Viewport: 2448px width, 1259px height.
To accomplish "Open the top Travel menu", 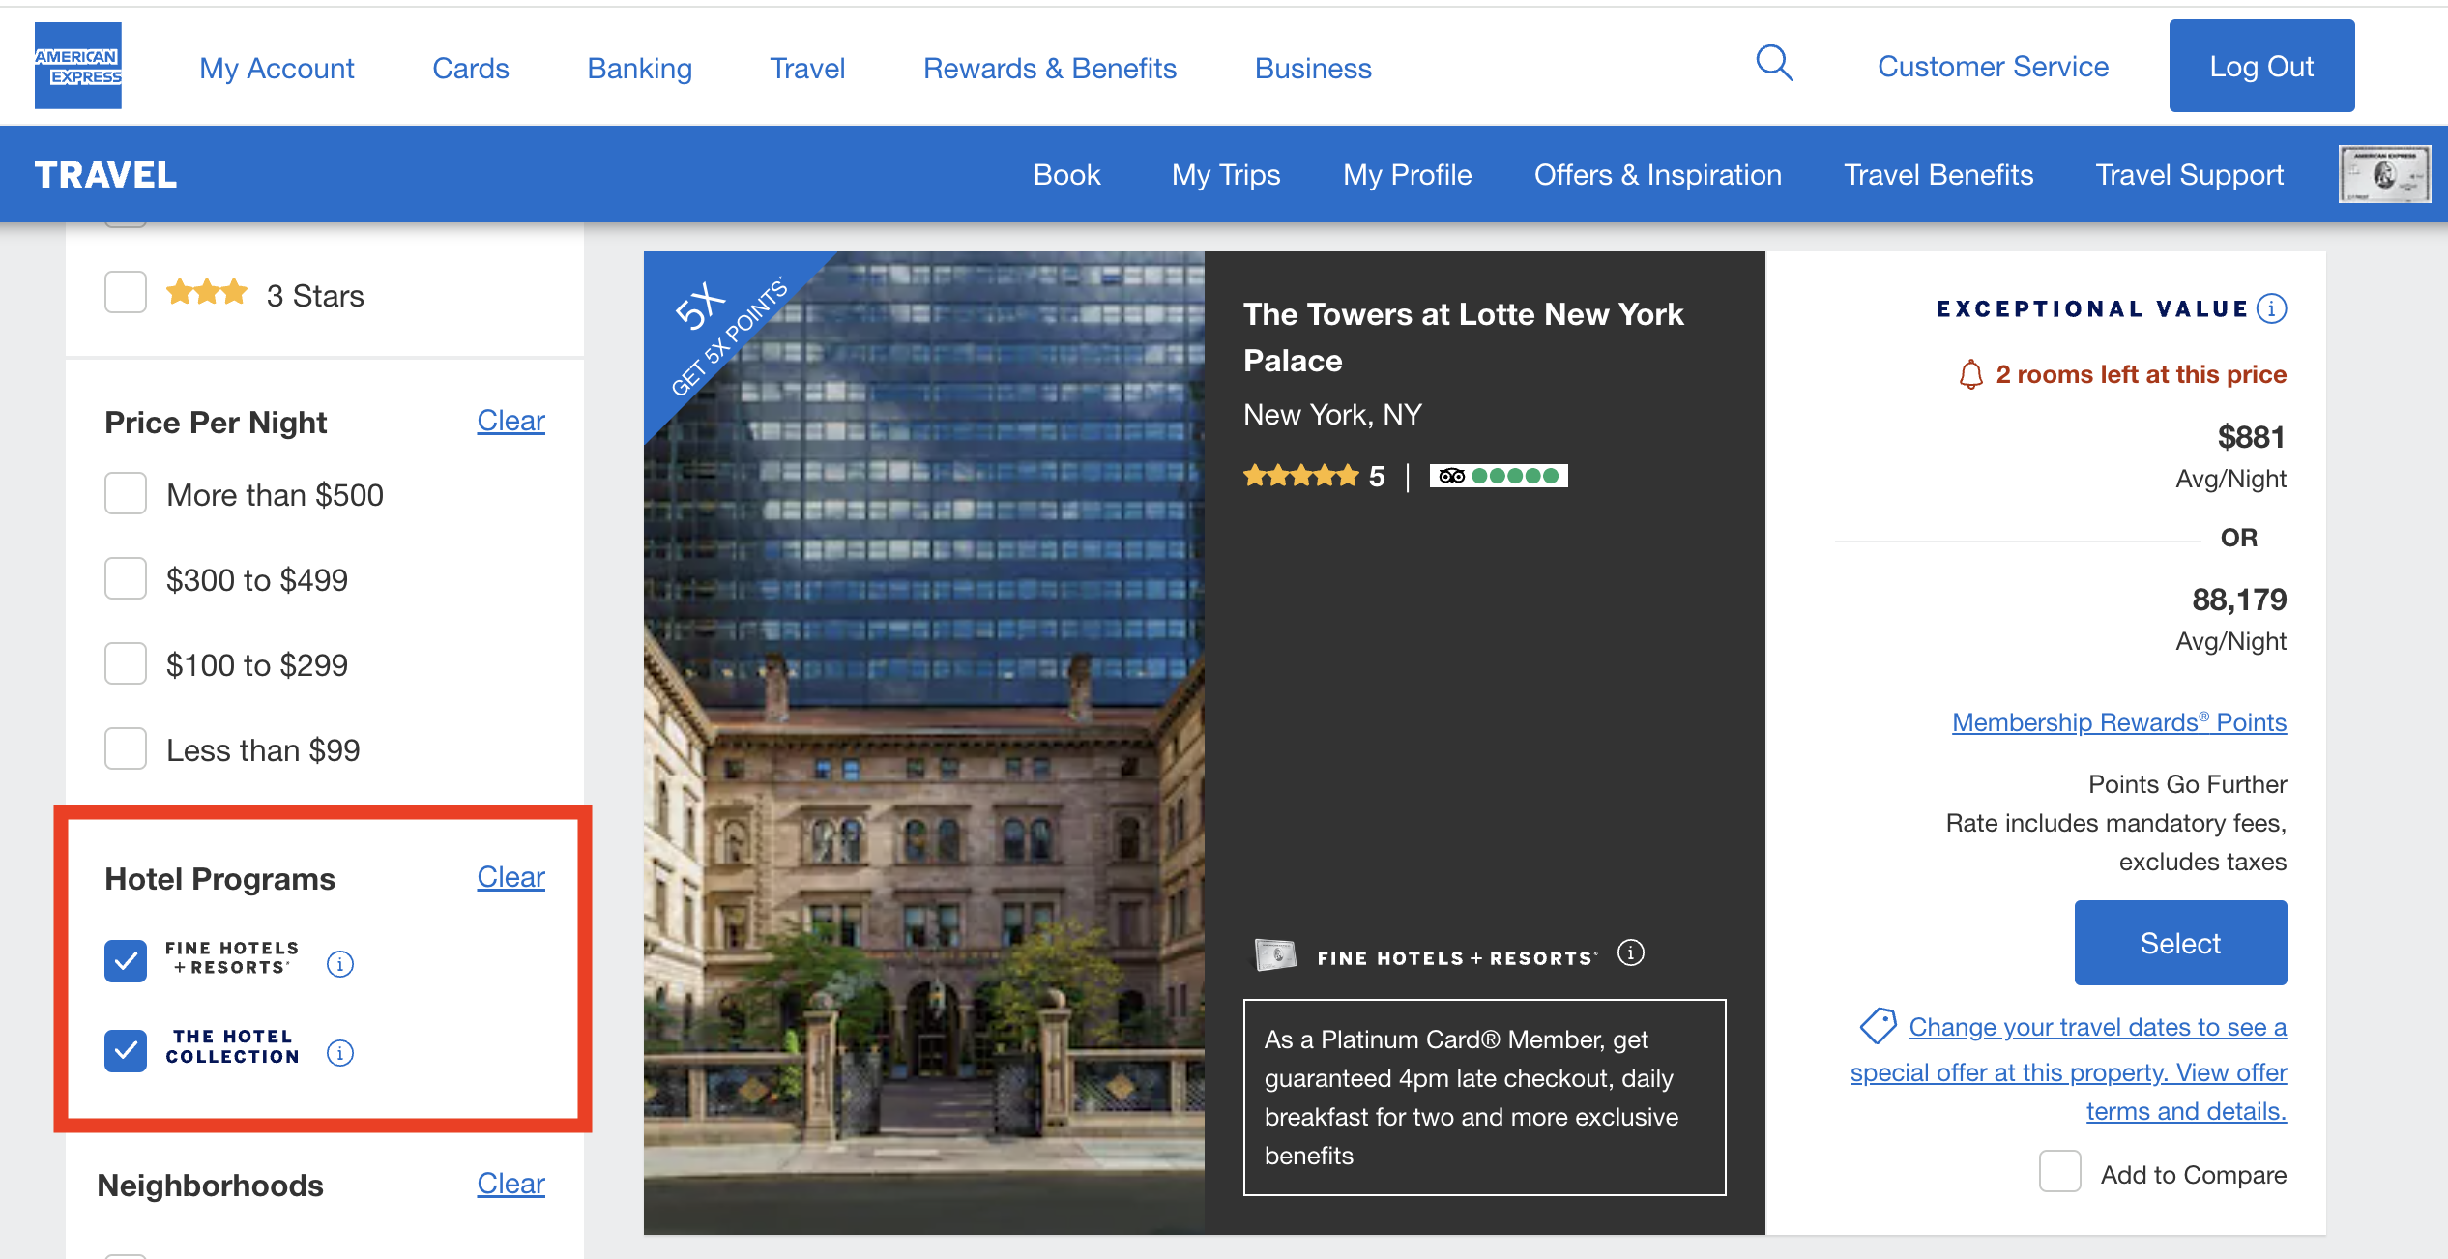I will pyautogui.click(x=807, y=68).
